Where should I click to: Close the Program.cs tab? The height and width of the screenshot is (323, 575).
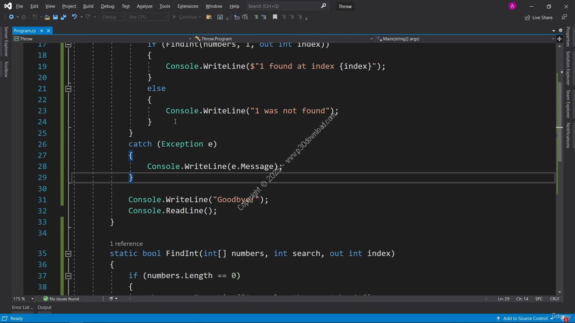click(48, 31)
